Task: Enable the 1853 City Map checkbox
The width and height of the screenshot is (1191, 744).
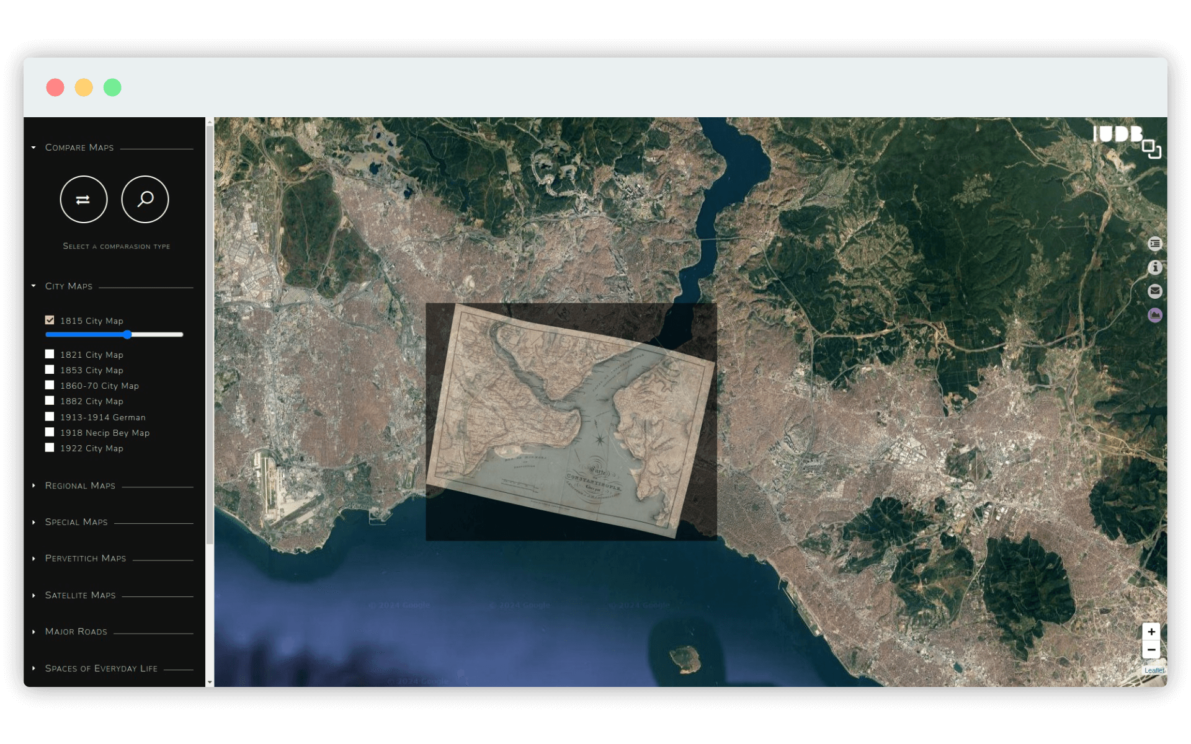Action: tap(50, 370)
